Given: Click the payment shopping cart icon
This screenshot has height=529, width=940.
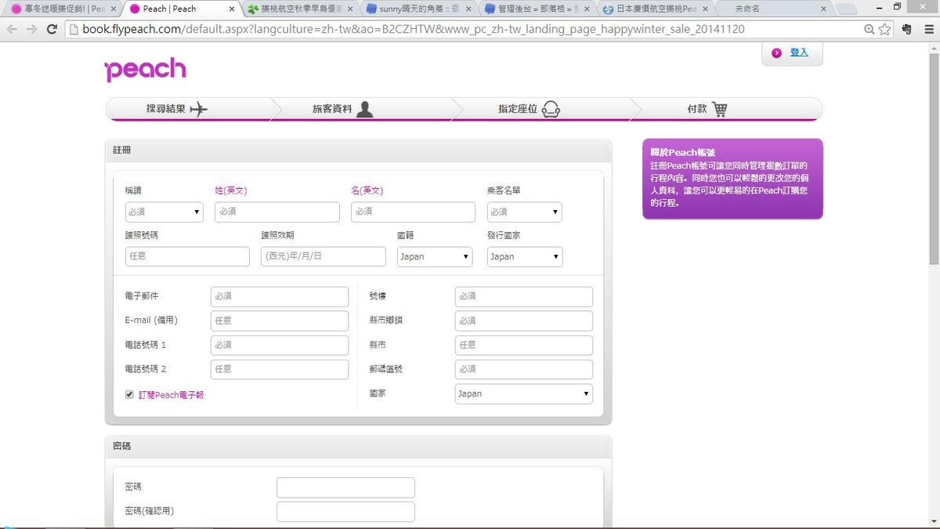Looking at the screenshot, I should tap(719, 109).
